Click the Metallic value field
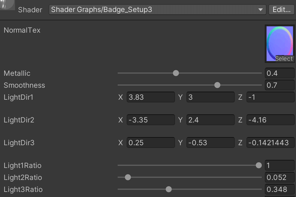Viewport: 296px width, 197px height. coord(280,73)
